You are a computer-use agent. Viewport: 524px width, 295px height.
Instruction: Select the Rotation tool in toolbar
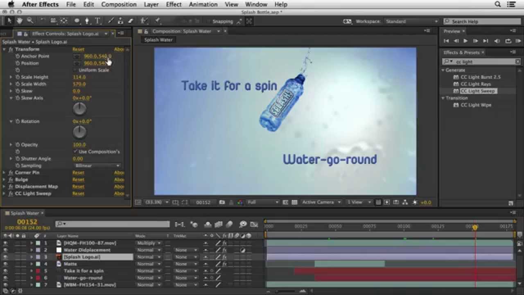tap(43, 21)
